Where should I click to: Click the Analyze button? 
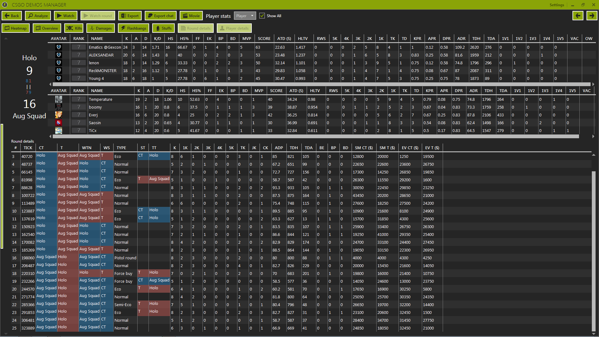point(38,16)
